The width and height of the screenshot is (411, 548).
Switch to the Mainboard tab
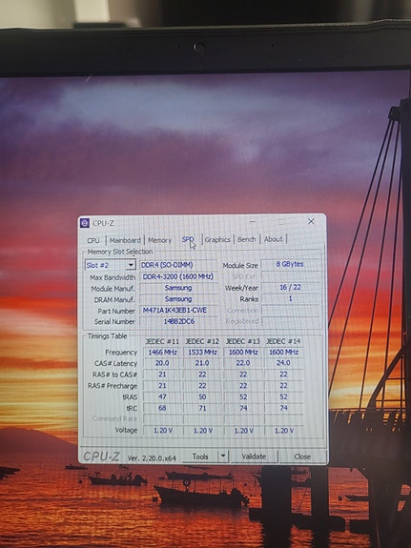pos(125,240)
